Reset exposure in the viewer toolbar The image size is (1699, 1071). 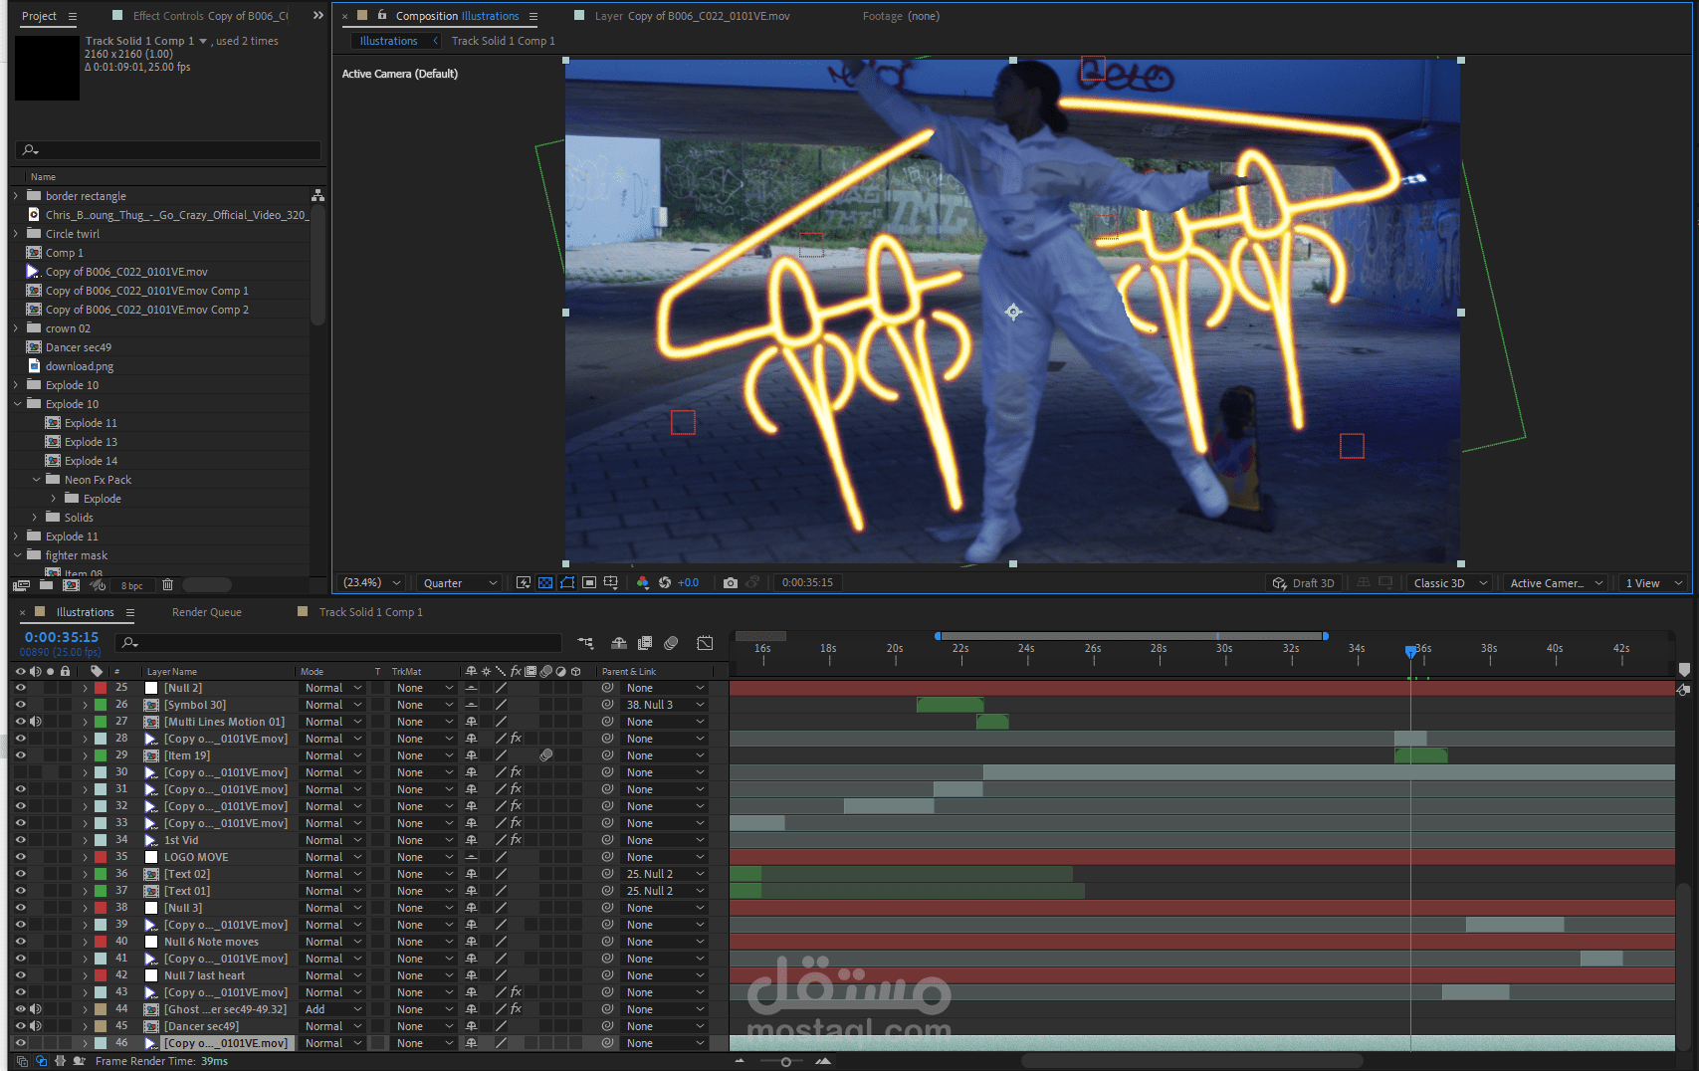point(665,582)
